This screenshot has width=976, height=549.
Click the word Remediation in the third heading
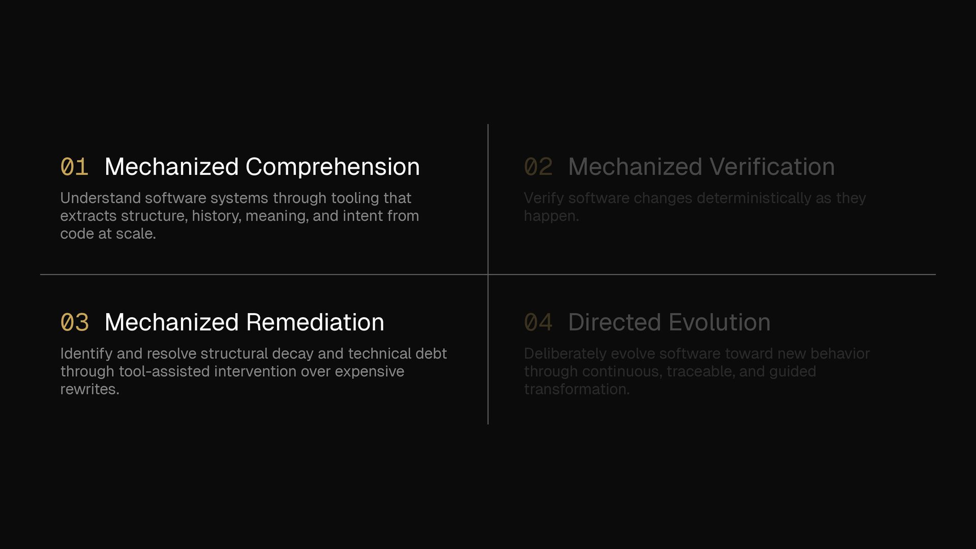[315, 322]
